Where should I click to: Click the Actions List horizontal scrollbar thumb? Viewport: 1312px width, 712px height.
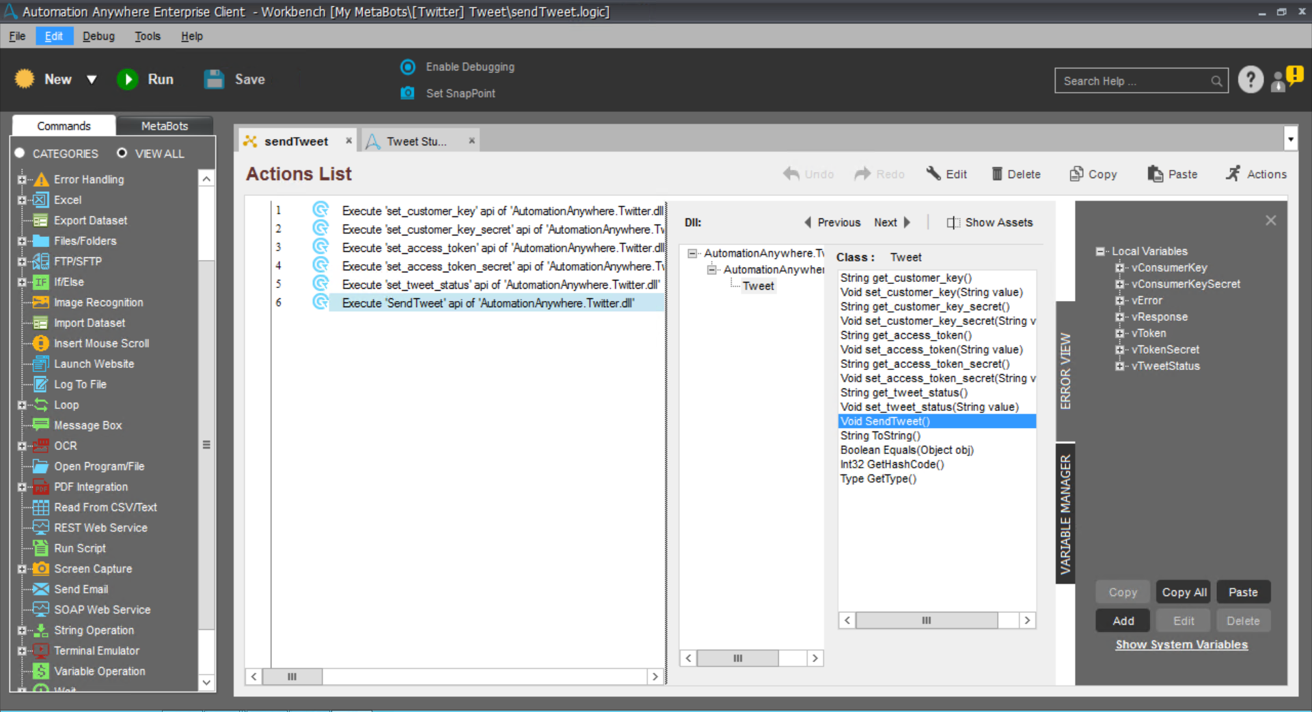[x=292, y=677]
